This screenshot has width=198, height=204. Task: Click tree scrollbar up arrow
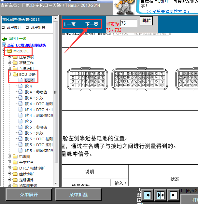click(x=56, y=19)
